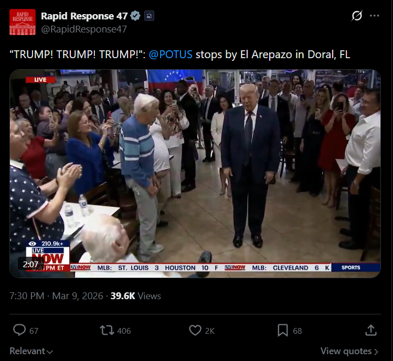
Task: Share the post via the upload icon
Action: tap(371, 330)
